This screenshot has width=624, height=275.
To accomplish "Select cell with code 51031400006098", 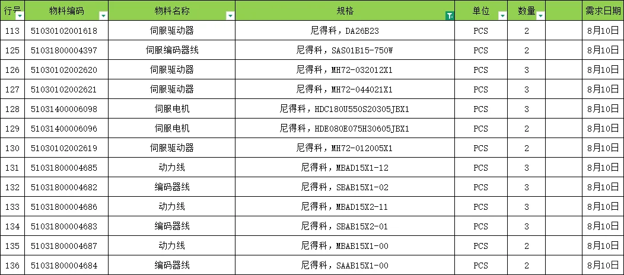I will pos(66,108).
